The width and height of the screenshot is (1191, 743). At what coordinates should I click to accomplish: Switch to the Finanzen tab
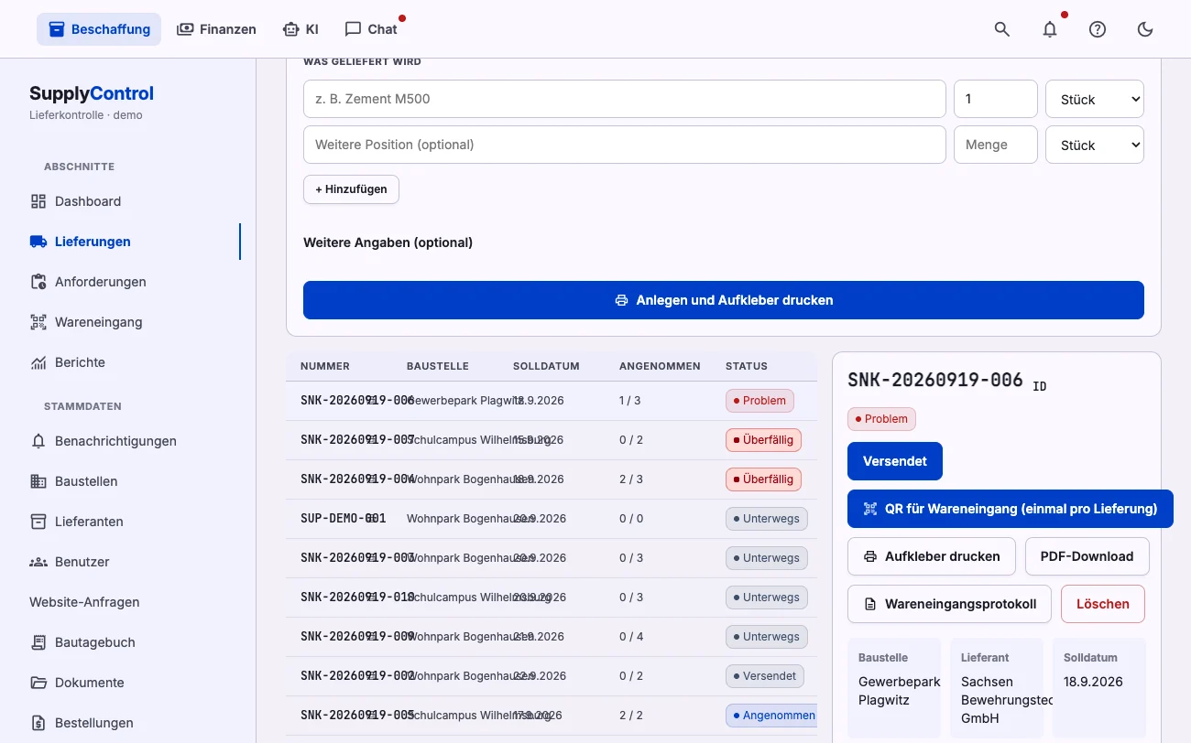[x=216, y=29]
